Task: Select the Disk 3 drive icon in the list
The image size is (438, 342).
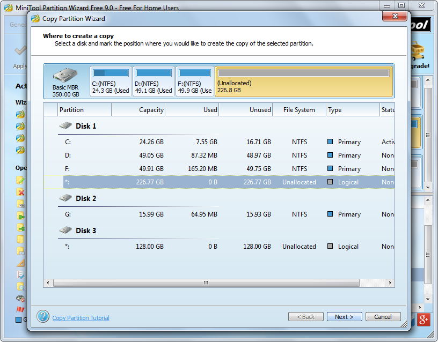Action: [x=65, y=230]
